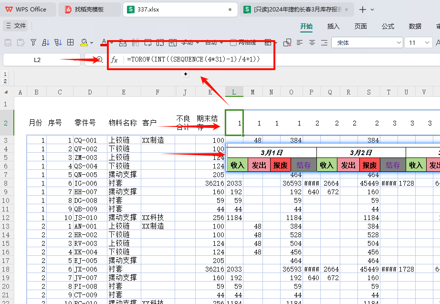
Task: Open the insert function fx button
Action: click(114, 60)
